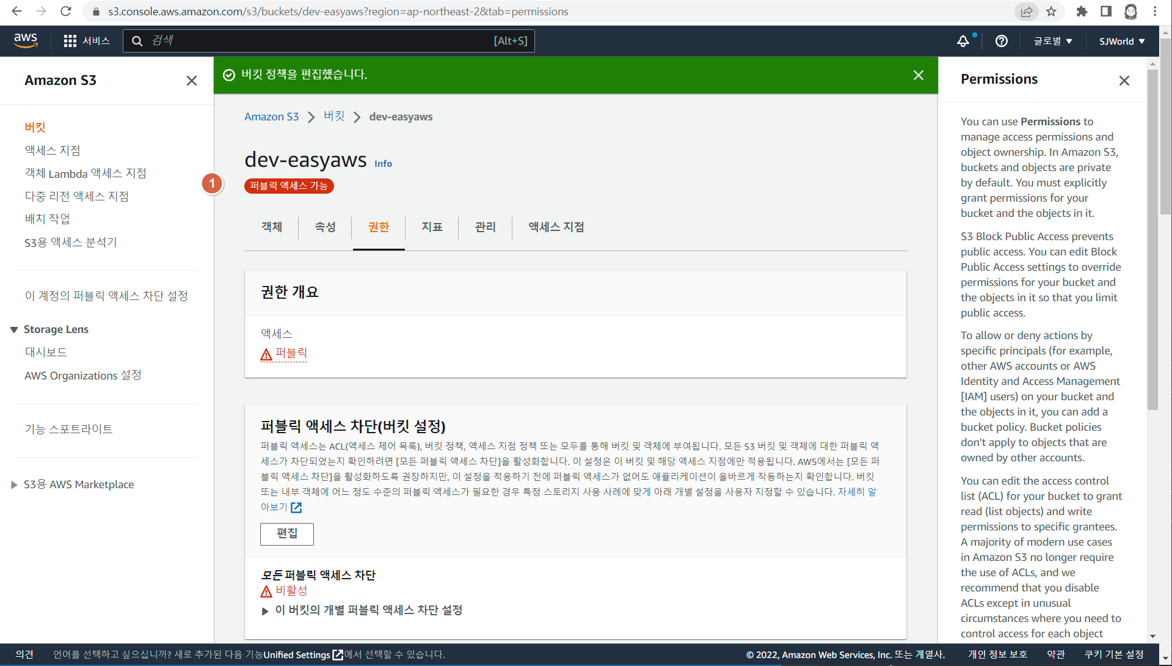
Task: Click browser back arrow
Action: 16,11
